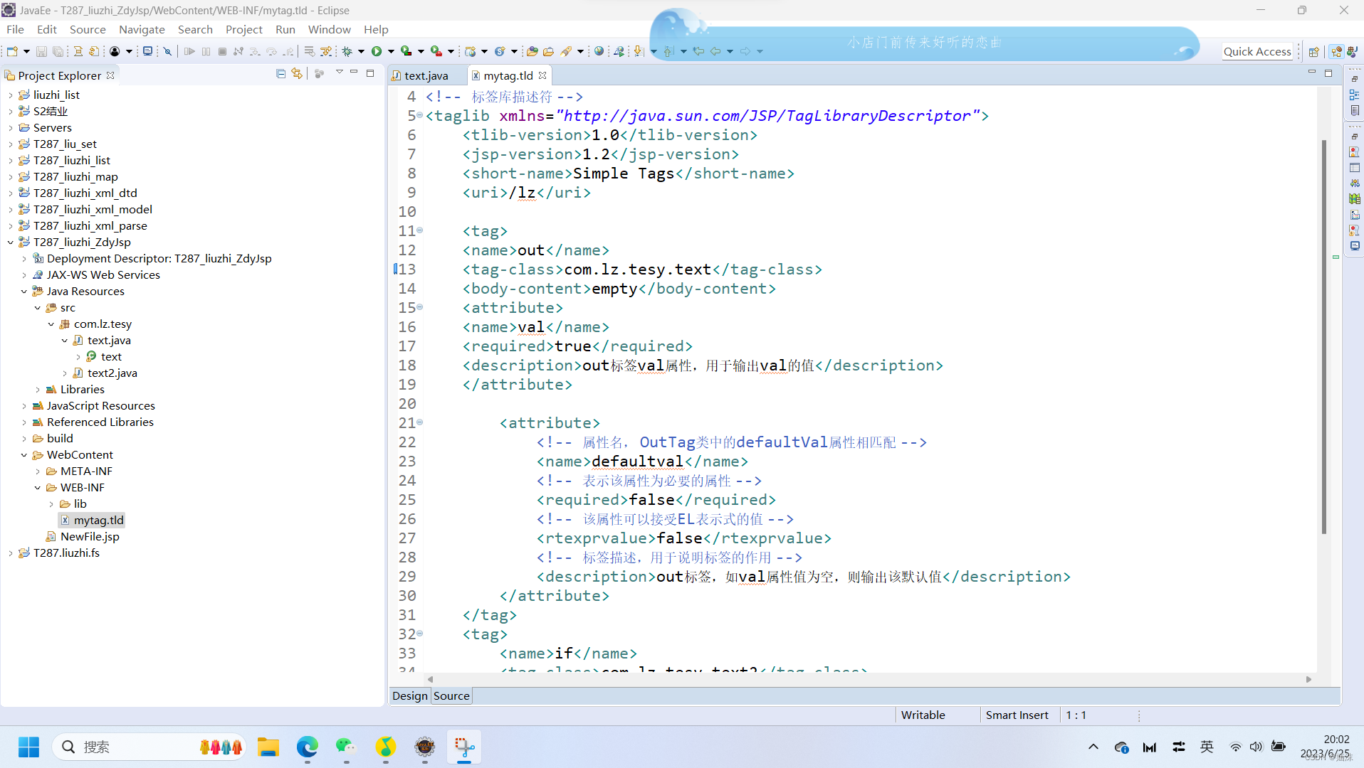Switch to the text.java editor tab
This screenshot has width=1364, height=768.
pyautogui.click(x=426, y=75)
